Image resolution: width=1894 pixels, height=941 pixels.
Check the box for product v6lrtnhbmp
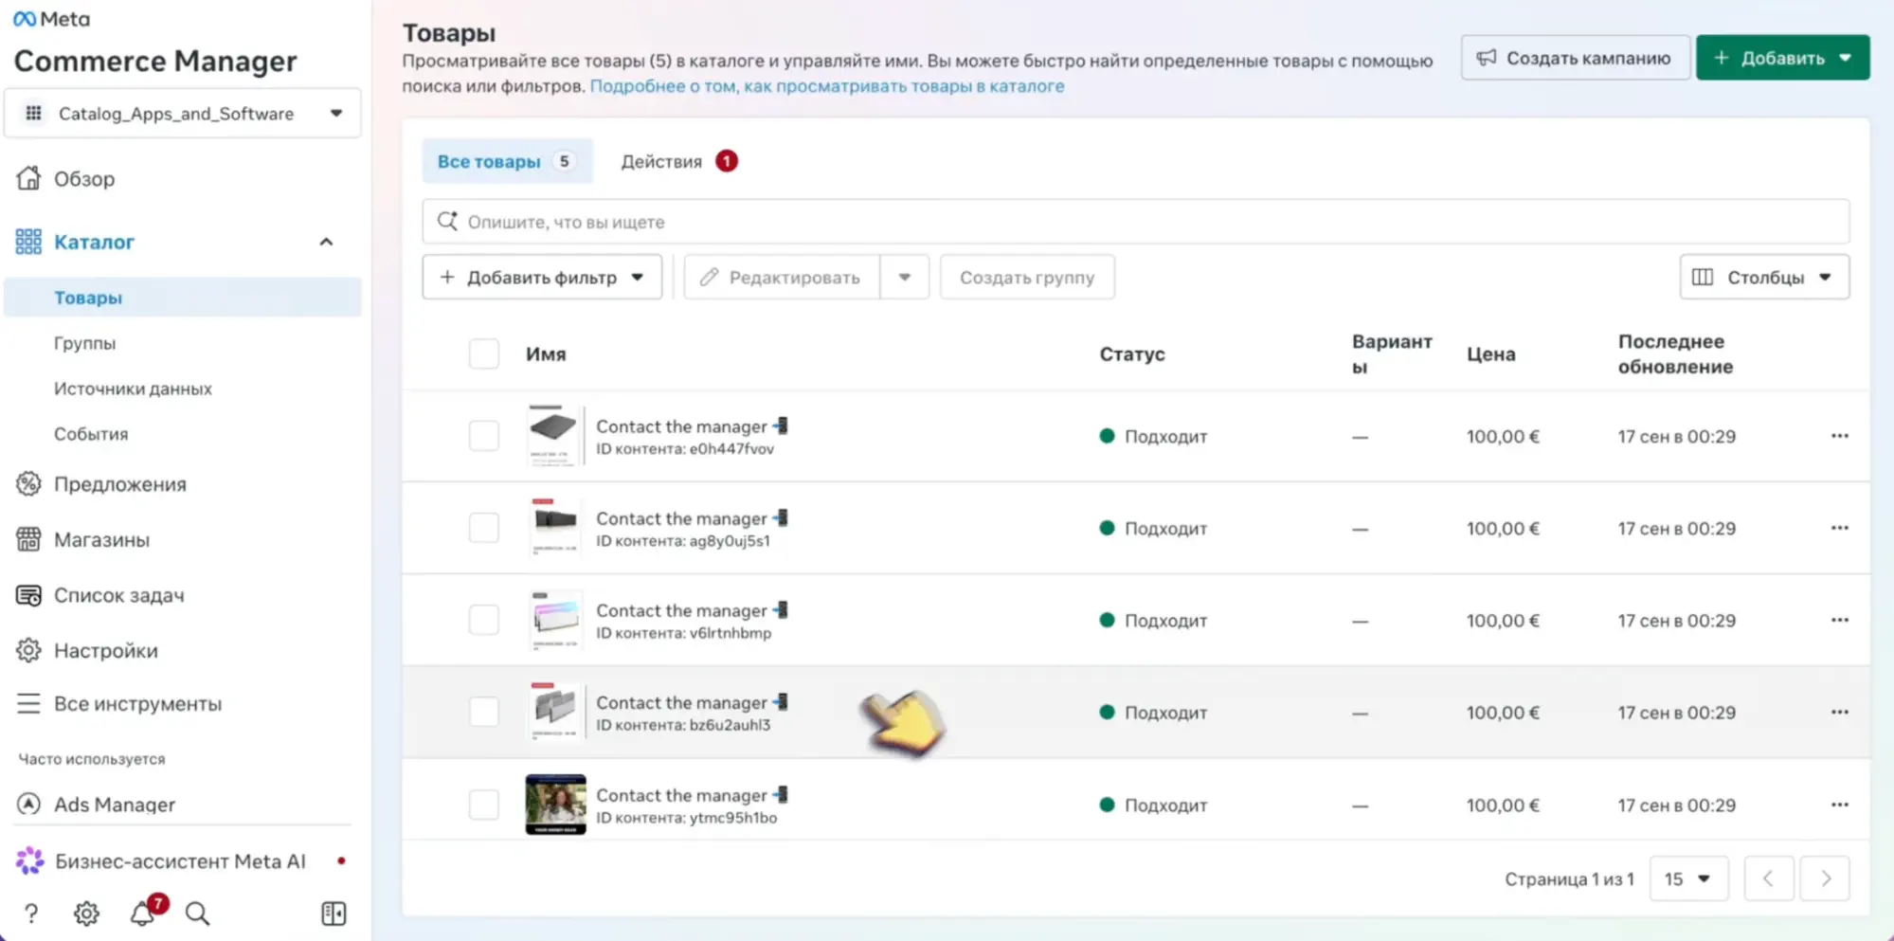[x=484, y=620]
